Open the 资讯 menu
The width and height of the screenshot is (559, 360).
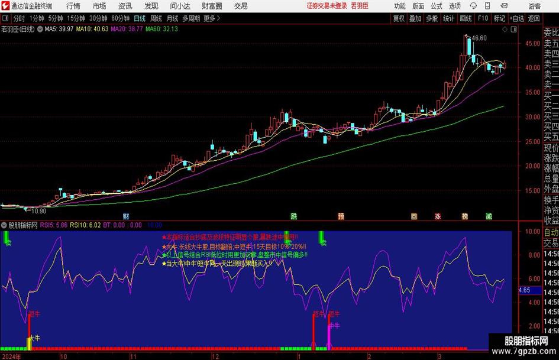pos(125,6)
